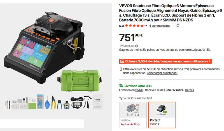224x131 pixels.
Task: Open delivery Détails link
Action: point(189,90)
